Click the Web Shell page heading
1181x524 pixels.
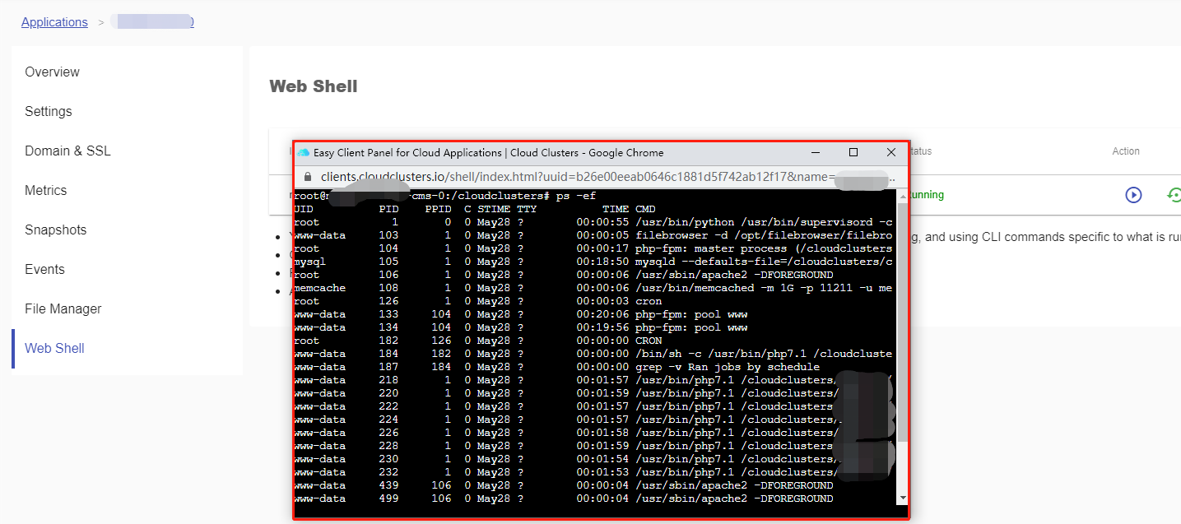(x=314, y=86)
